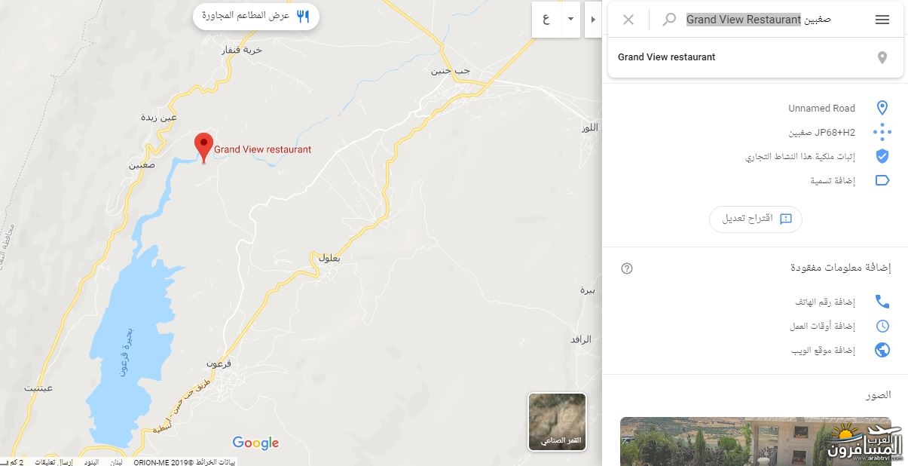Click the plus code dots icon
Image resolution: width=908 pixels, height=466 pixels.
[882, 132]
